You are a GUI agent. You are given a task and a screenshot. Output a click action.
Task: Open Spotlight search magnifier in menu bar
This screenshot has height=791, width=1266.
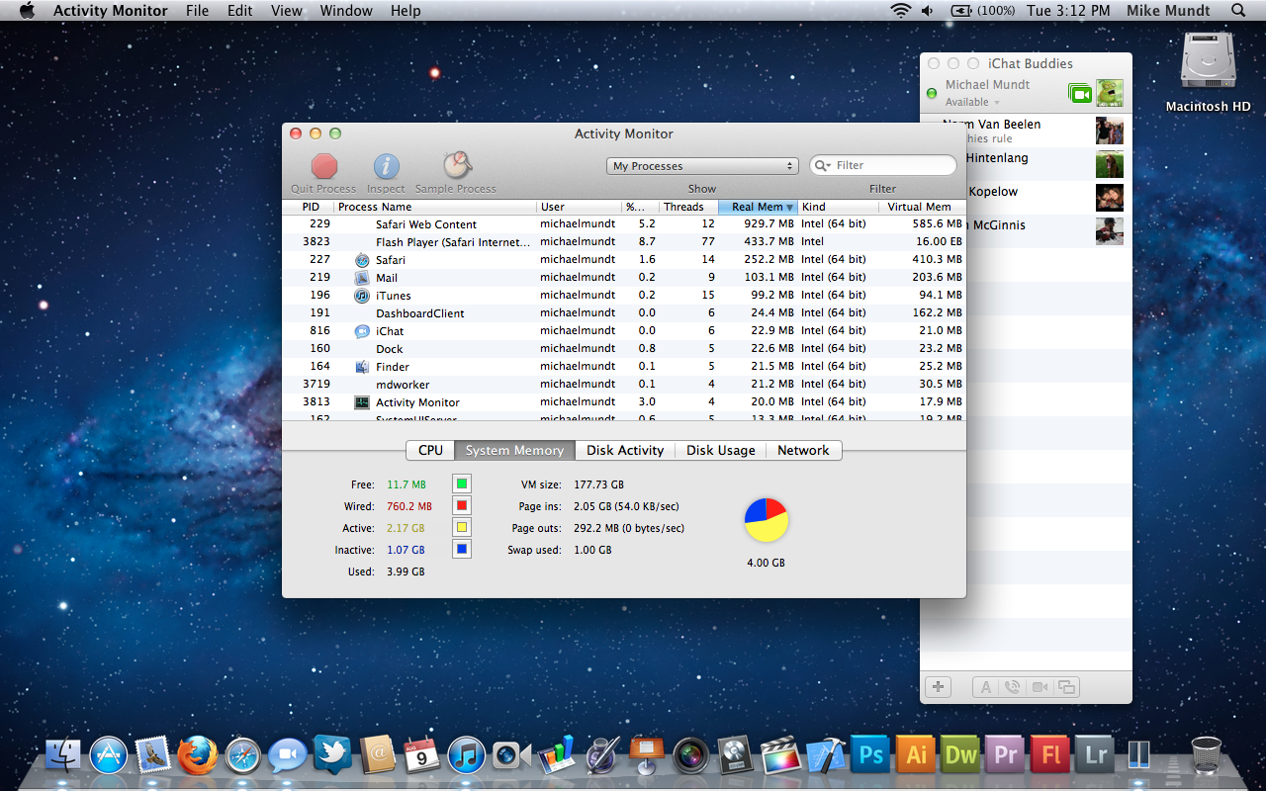(x=1238, y=11)
